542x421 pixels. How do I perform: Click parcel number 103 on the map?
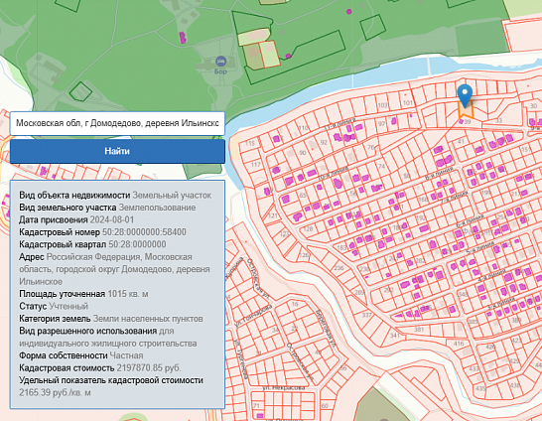(382, 105)
